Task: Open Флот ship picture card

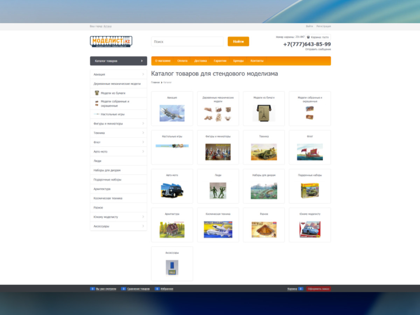Action: coord(310,152)
